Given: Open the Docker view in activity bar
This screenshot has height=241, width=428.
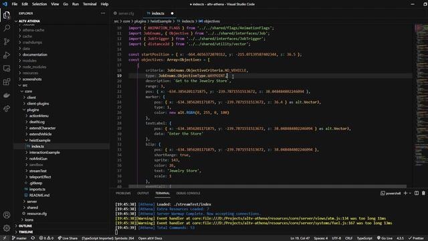Looking at the screenshot, I should tap(7, 95).
